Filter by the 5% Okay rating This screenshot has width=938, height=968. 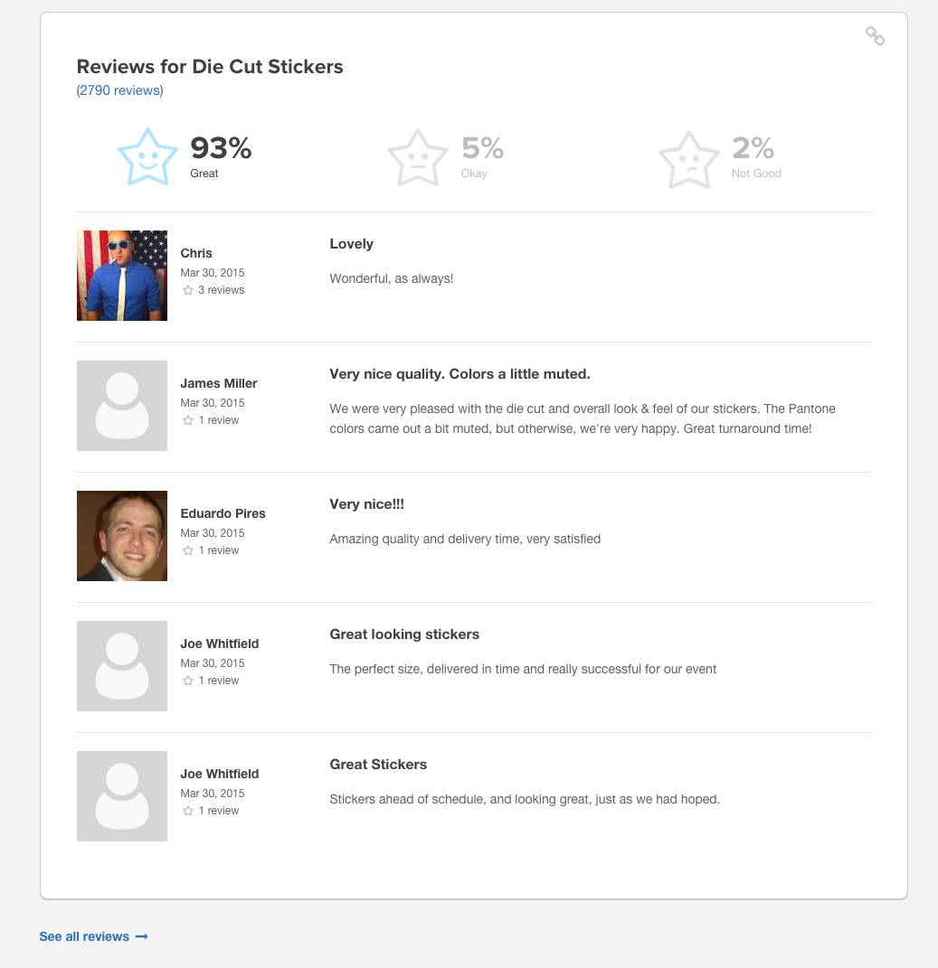click(482, 156)
